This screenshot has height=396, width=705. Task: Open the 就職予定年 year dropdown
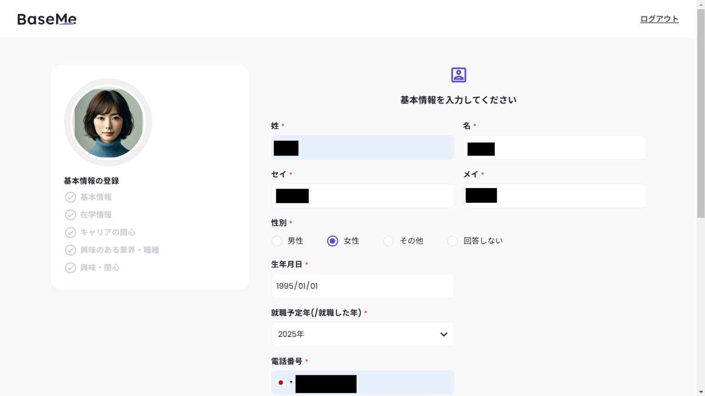[362, 334]
